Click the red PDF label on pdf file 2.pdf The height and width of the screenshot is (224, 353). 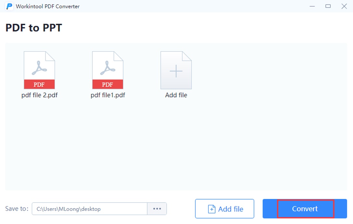pos(39,84)
